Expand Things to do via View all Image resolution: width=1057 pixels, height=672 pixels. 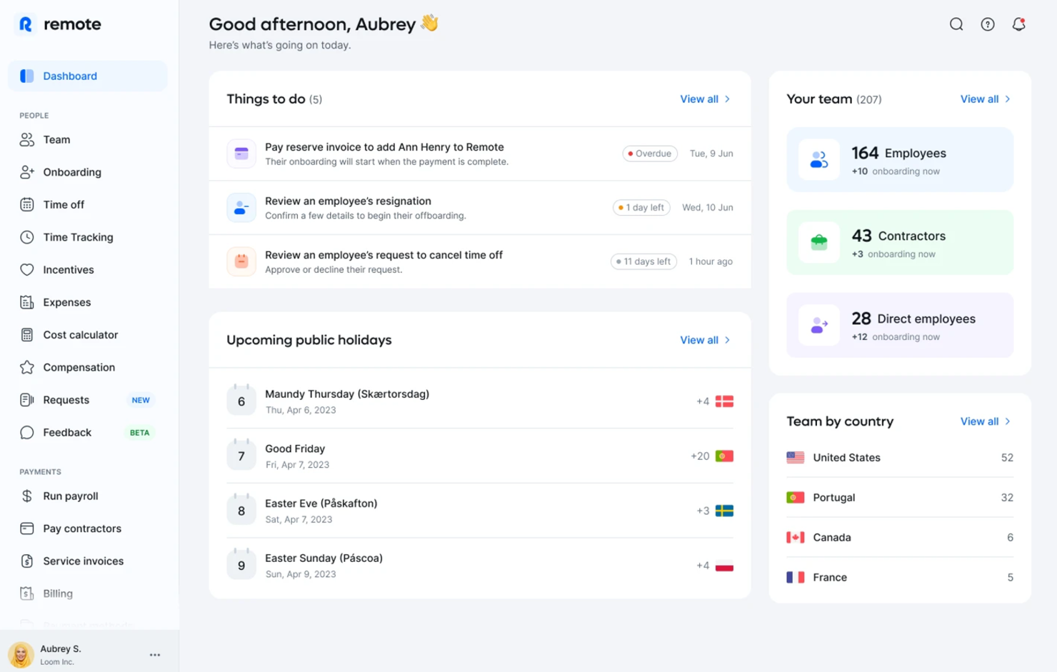coord(704,99)
